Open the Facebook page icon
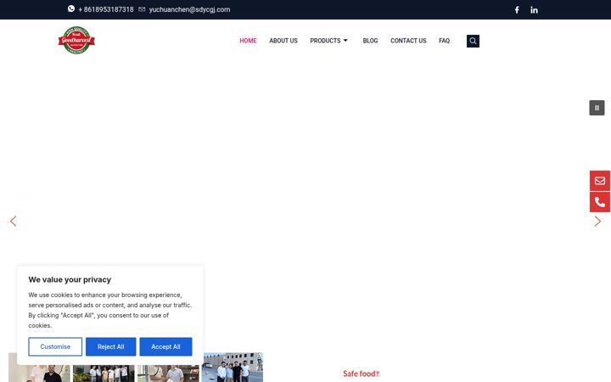The width and height of the screenshot is (611, 382). click(x=517, y=9)
